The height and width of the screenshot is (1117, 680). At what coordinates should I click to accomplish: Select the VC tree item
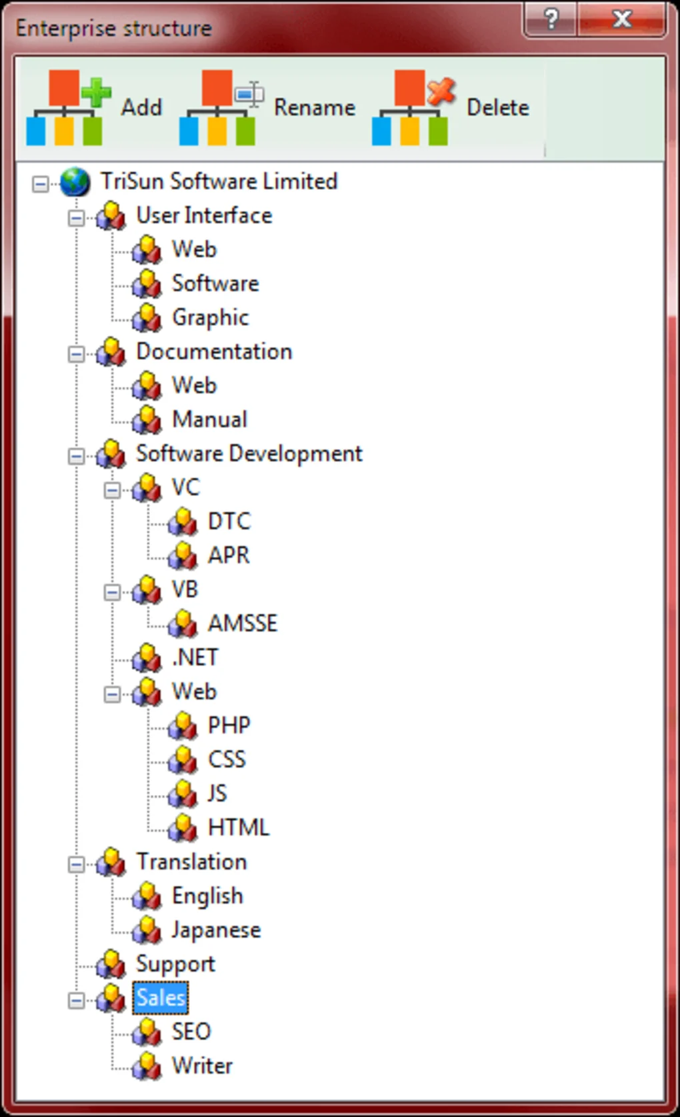point(185,487)
